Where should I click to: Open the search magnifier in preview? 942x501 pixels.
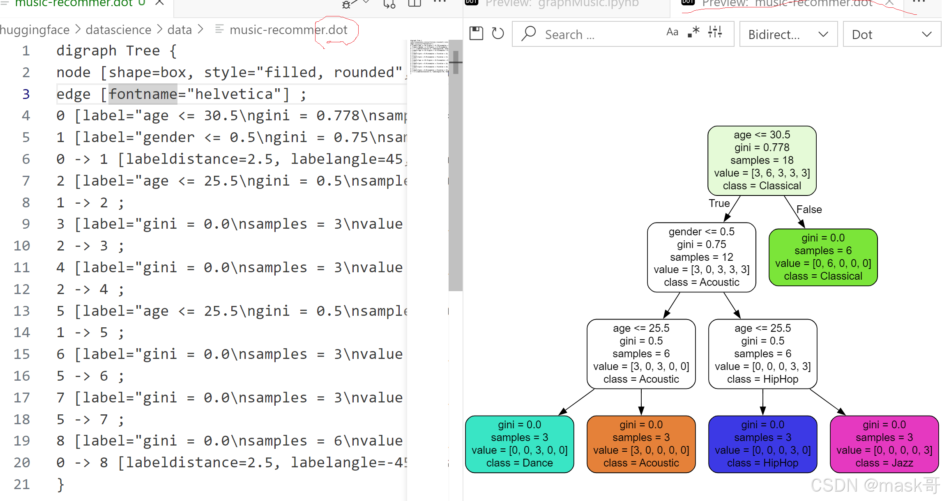coord(528,34)
